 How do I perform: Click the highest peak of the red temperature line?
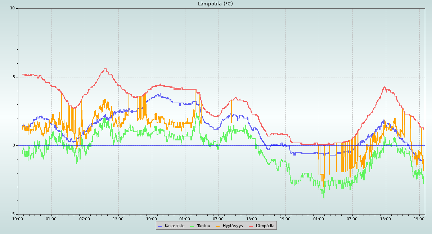pos(105,69)
